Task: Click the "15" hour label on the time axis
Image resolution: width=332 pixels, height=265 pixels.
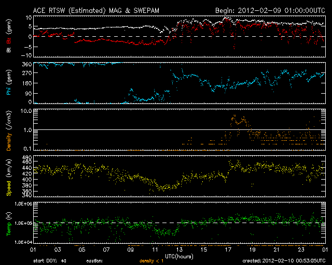Action: [x=204, y=250]
